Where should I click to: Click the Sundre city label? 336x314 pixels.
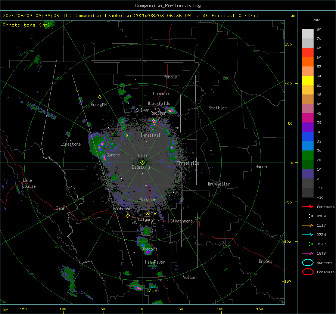coord(113,155)
